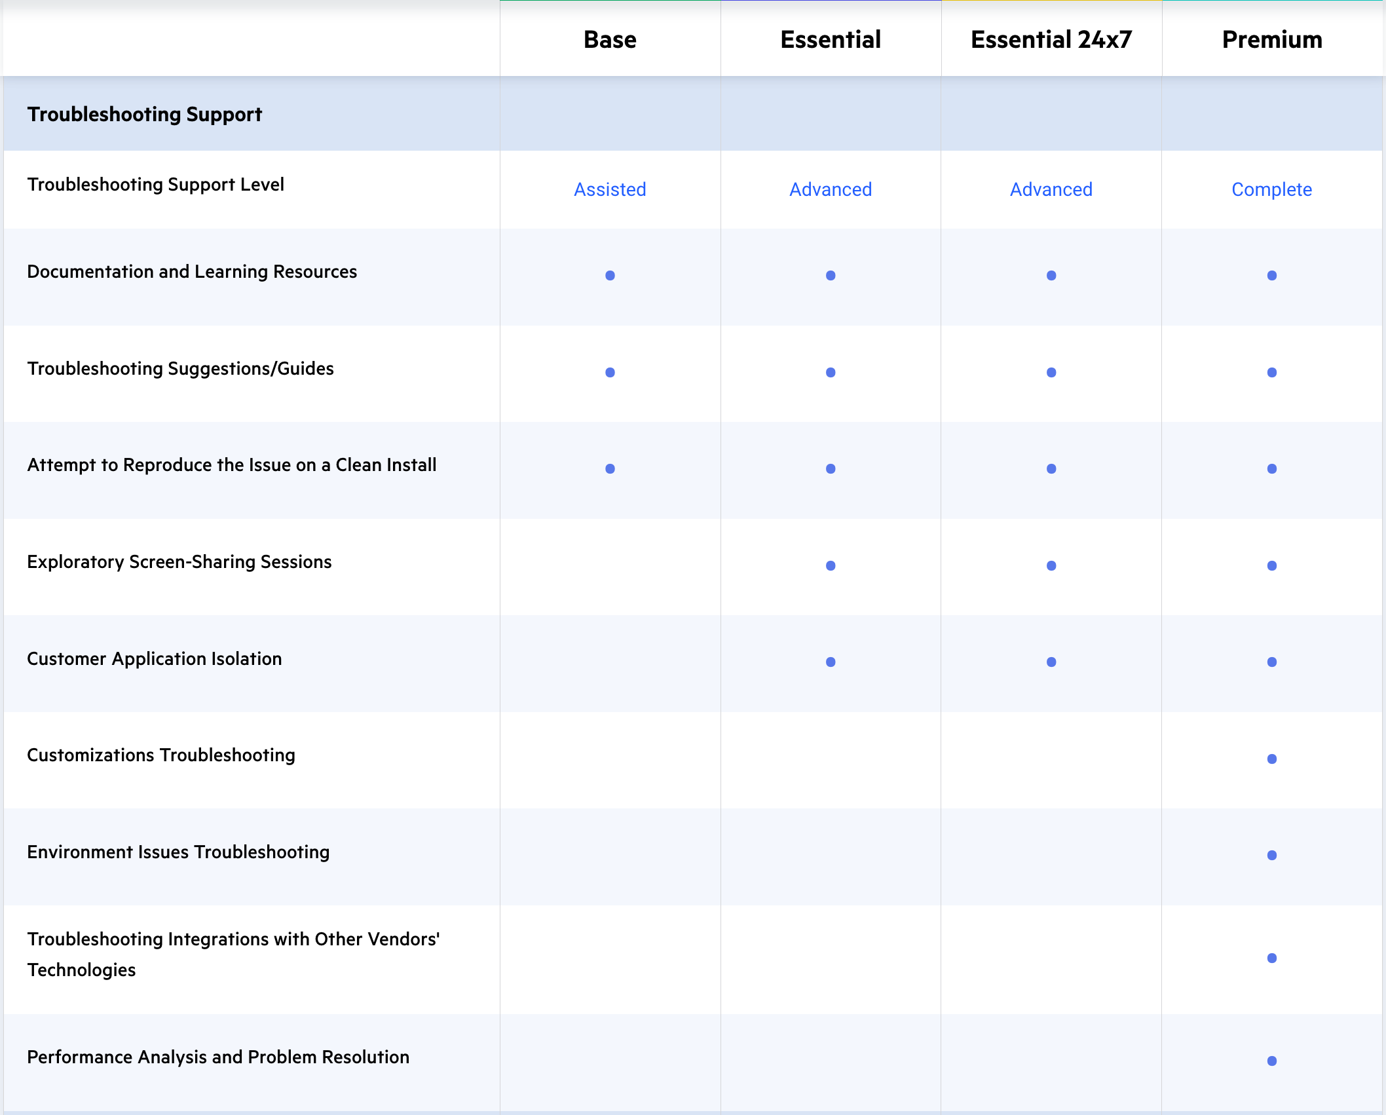The image size is (1386, 1115).
Task: Click Essential 24x7 dot for Screen-Sharing Sessions
Action: [x=1051, y=565]
